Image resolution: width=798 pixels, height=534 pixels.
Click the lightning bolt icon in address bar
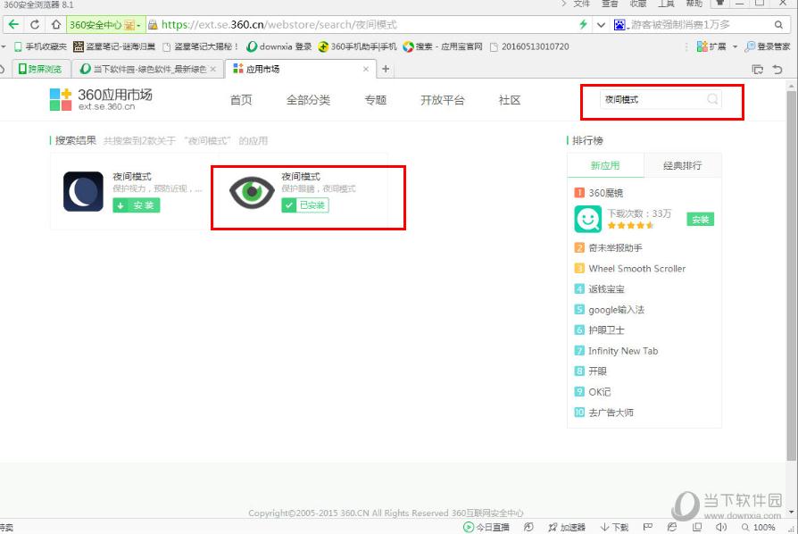click(x=581, y=24)
